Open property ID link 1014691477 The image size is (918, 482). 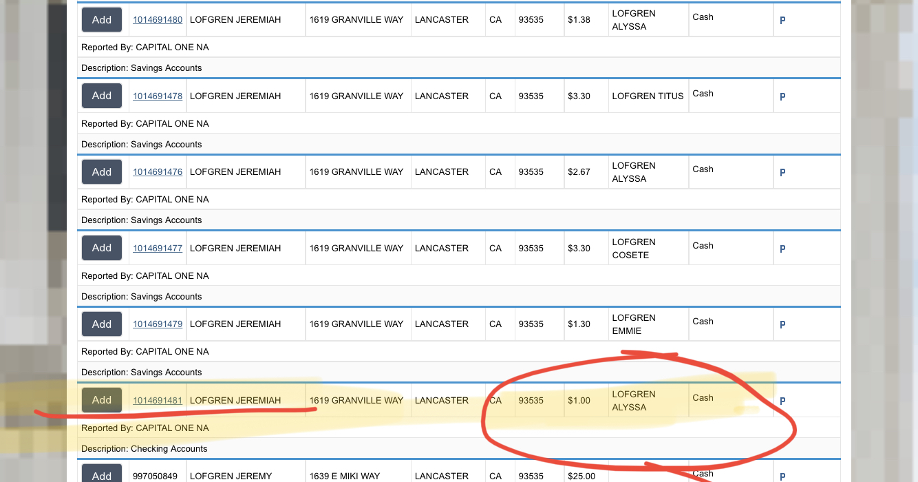click(x=158, y=249)
